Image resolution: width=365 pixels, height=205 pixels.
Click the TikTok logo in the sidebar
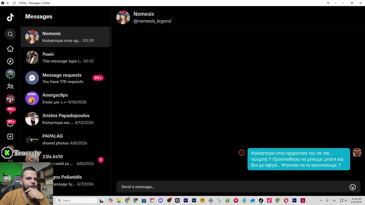pyautogui.click(x=10, y=17)
